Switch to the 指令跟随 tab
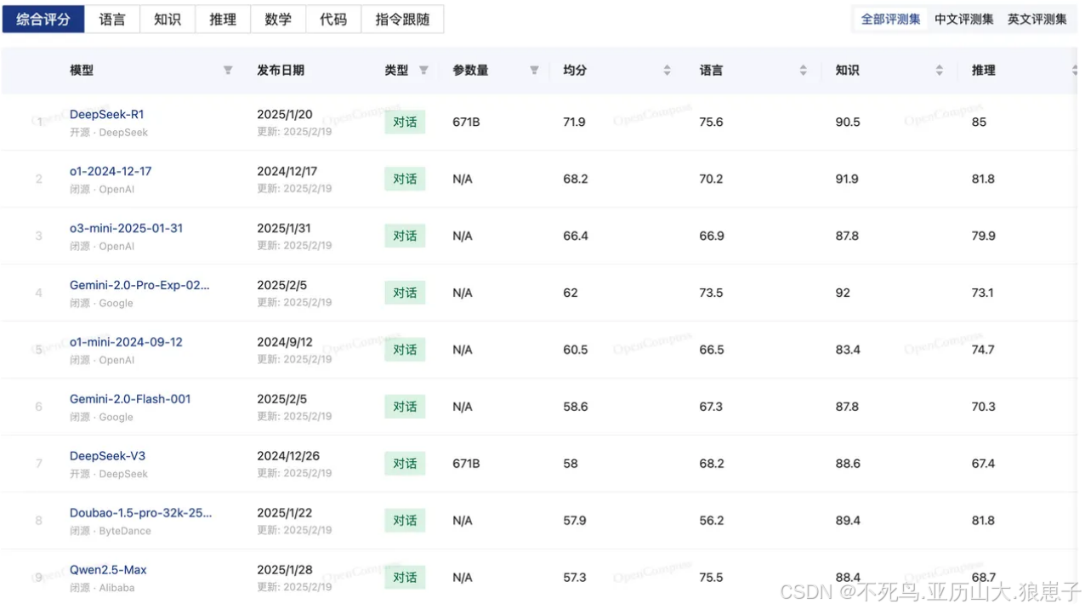1085x610 pixels. point(402,19)
